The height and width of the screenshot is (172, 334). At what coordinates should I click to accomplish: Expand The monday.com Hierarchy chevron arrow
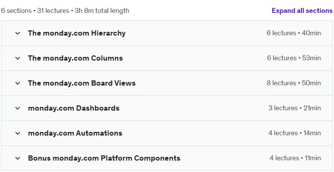click(18, 33)
